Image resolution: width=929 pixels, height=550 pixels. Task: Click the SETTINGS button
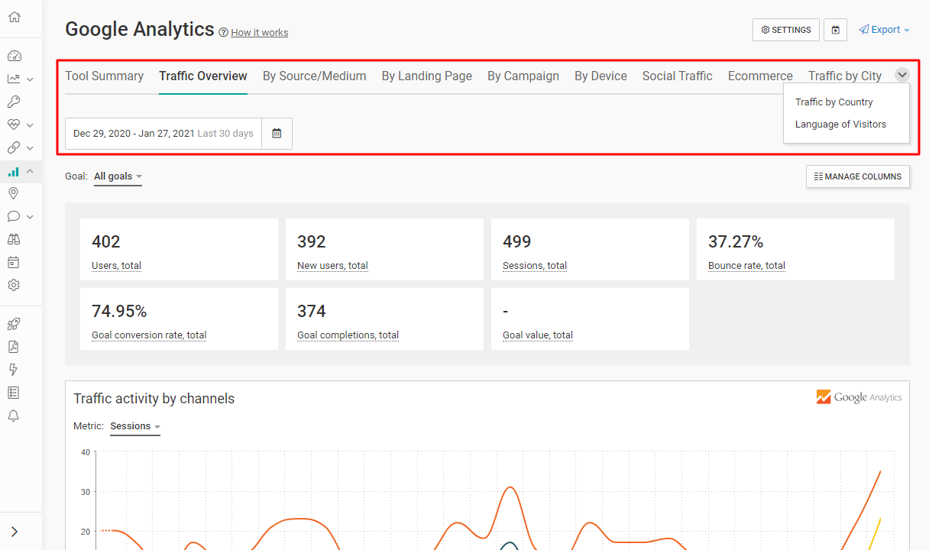(786, 30)
